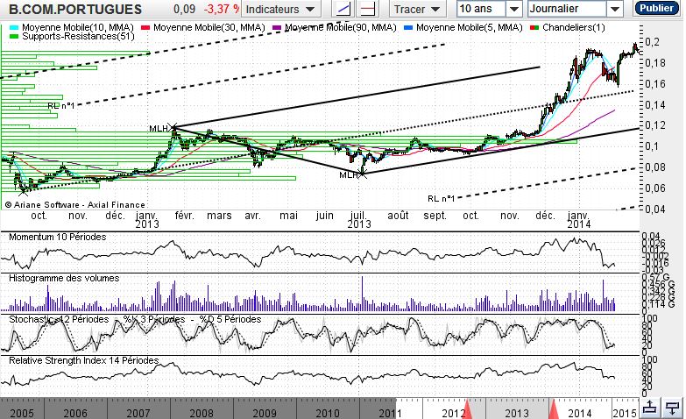Image resolution: width=686 pixels, height=419 pixels.
Task: Click the 0,12 price axis label
Action: point(655,125)
